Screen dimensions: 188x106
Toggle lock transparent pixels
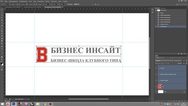[162, 64]
